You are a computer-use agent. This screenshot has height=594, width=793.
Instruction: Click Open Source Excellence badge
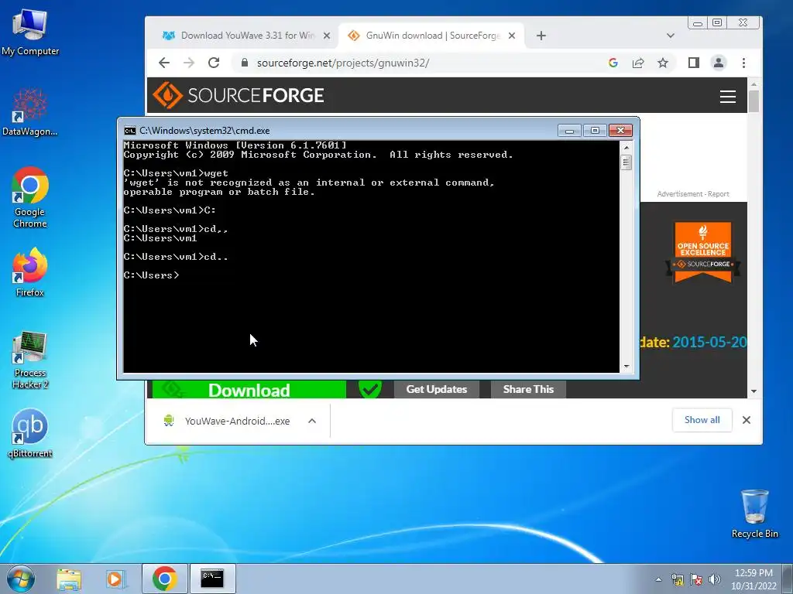[x=703, y=251]
